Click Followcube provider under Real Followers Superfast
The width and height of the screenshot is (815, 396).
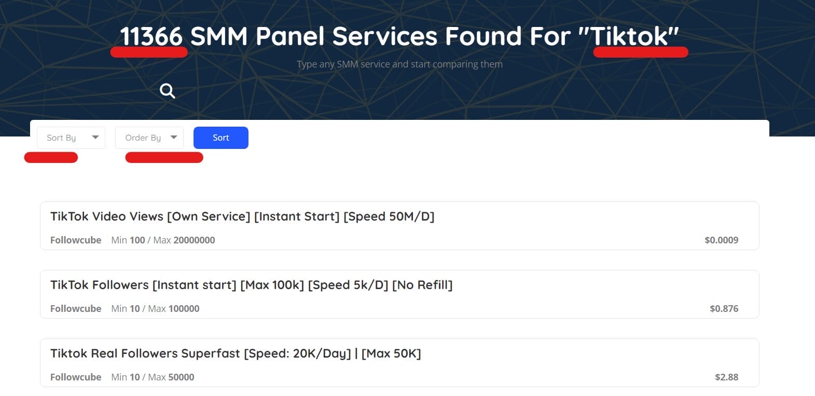click(76, 377)
